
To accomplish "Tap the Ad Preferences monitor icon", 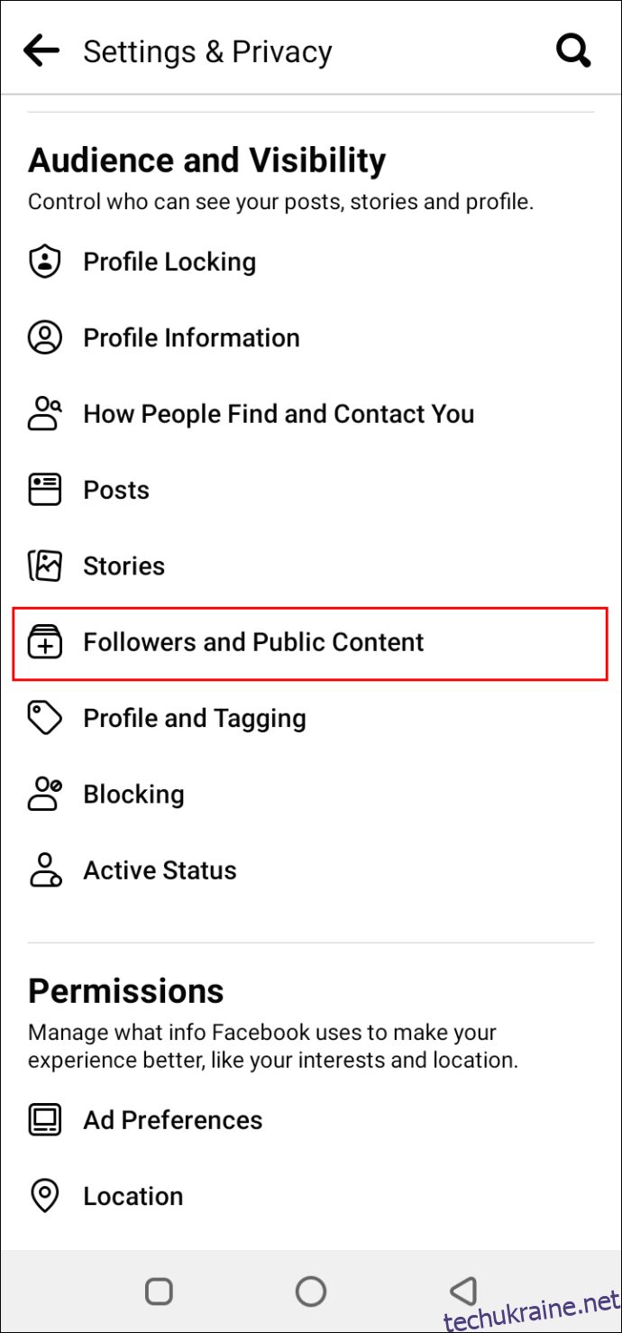I will click(x=44, y=1120).
